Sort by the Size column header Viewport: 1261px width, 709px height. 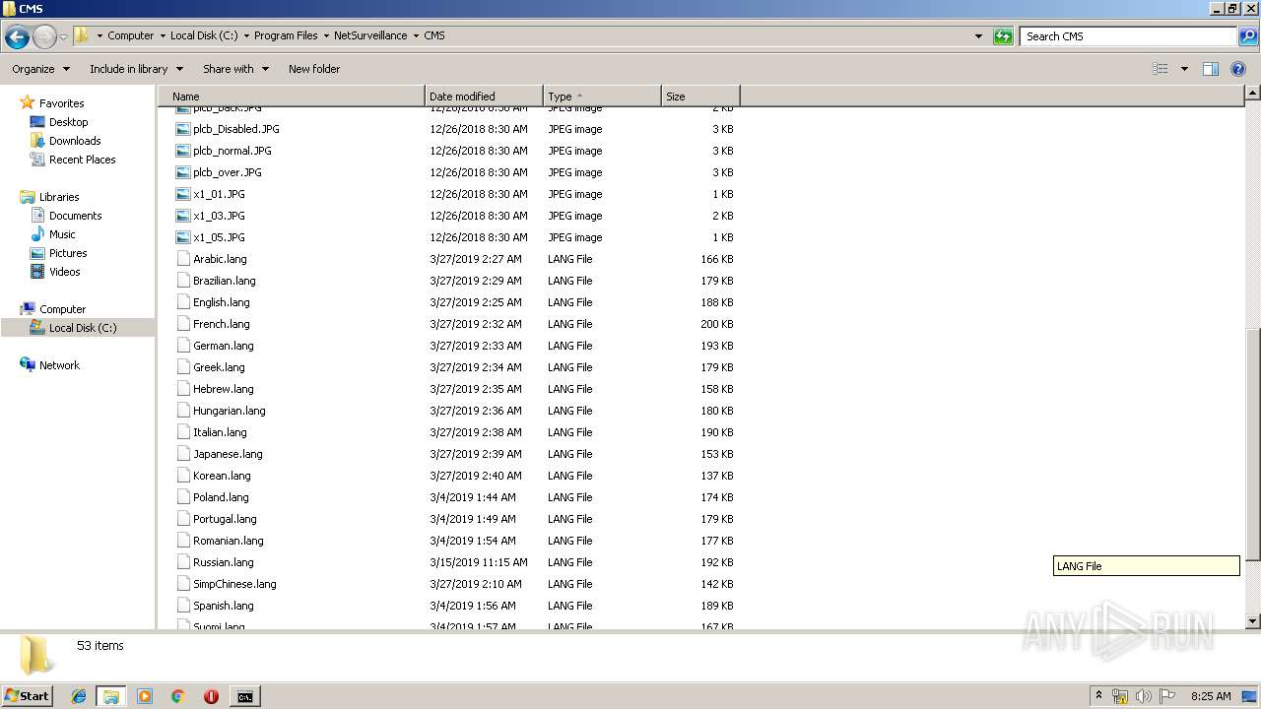(700, 97)
